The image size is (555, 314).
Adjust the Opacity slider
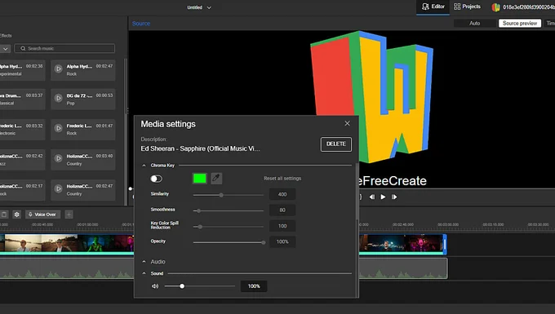tap(229, 242)
